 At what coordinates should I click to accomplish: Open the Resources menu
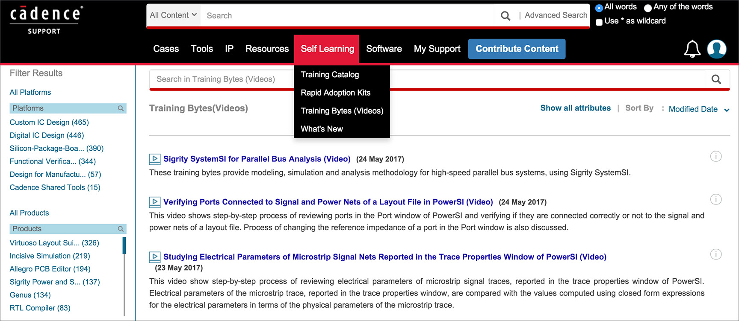[267, 49]
